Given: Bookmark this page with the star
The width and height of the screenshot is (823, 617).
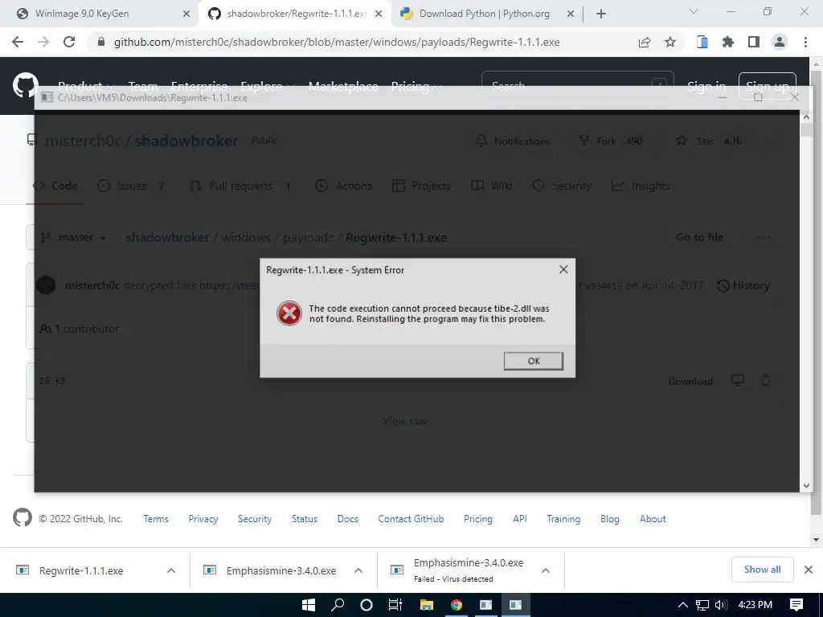Looking at the screenshot, I should click(670, 42).
